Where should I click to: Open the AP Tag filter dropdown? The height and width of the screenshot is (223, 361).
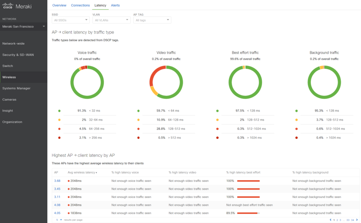152,20
